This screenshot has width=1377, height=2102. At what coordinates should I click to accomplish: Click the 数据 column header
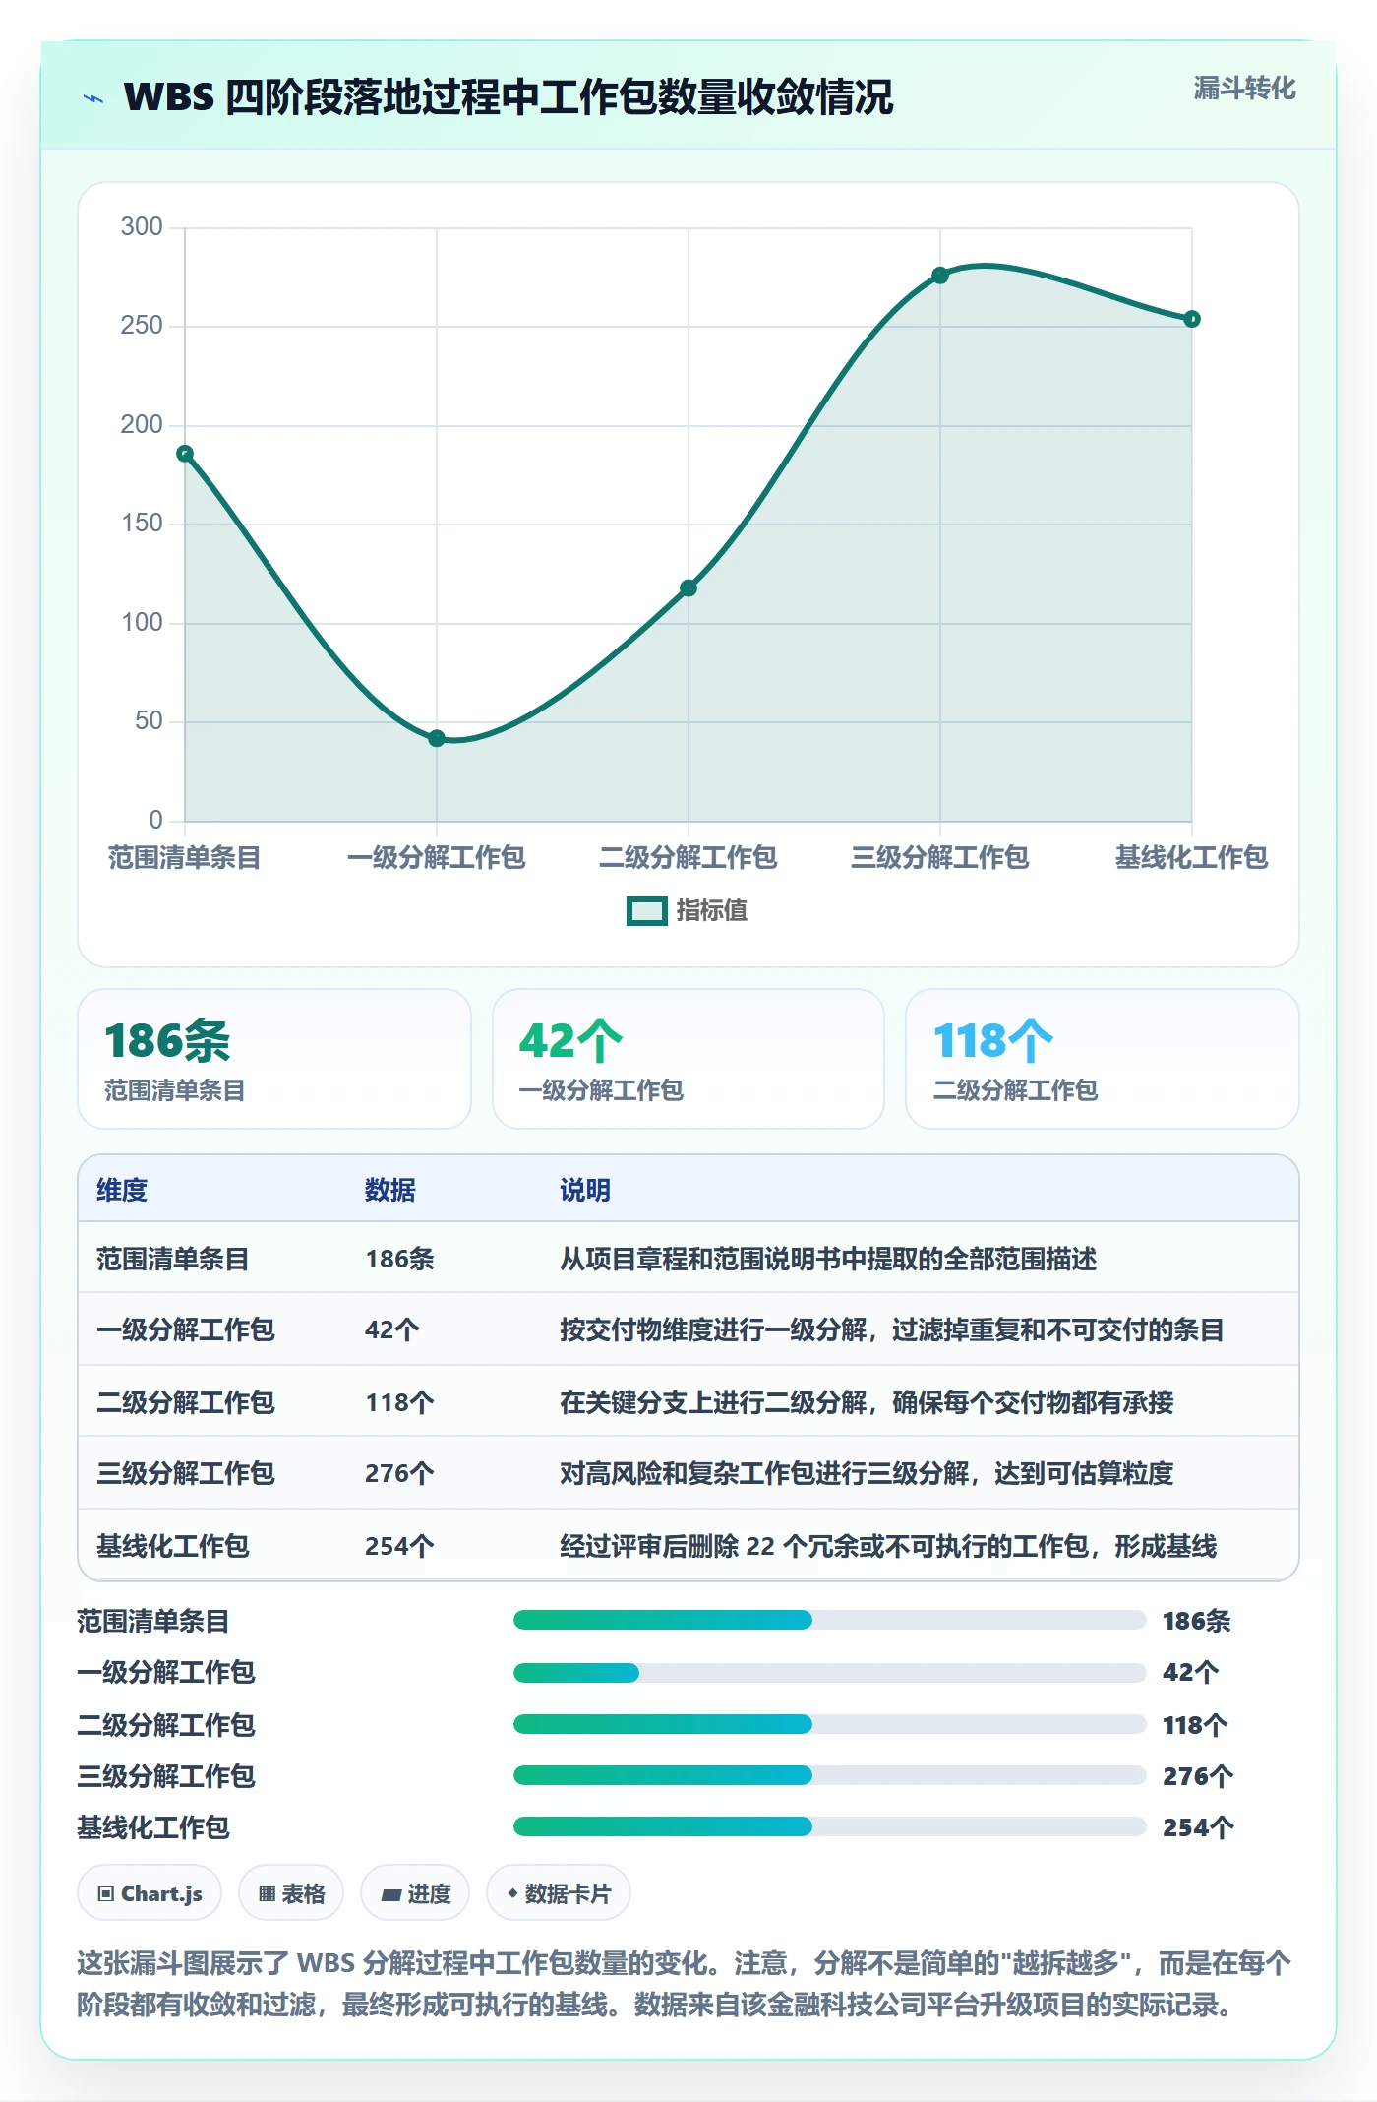pos(390,1190)
